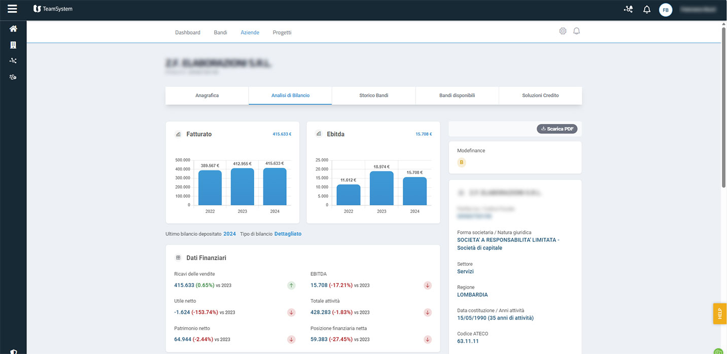This screenshot has height=354, width=727.
Task: Click the FB user avatar
Action: click(665, 10)
